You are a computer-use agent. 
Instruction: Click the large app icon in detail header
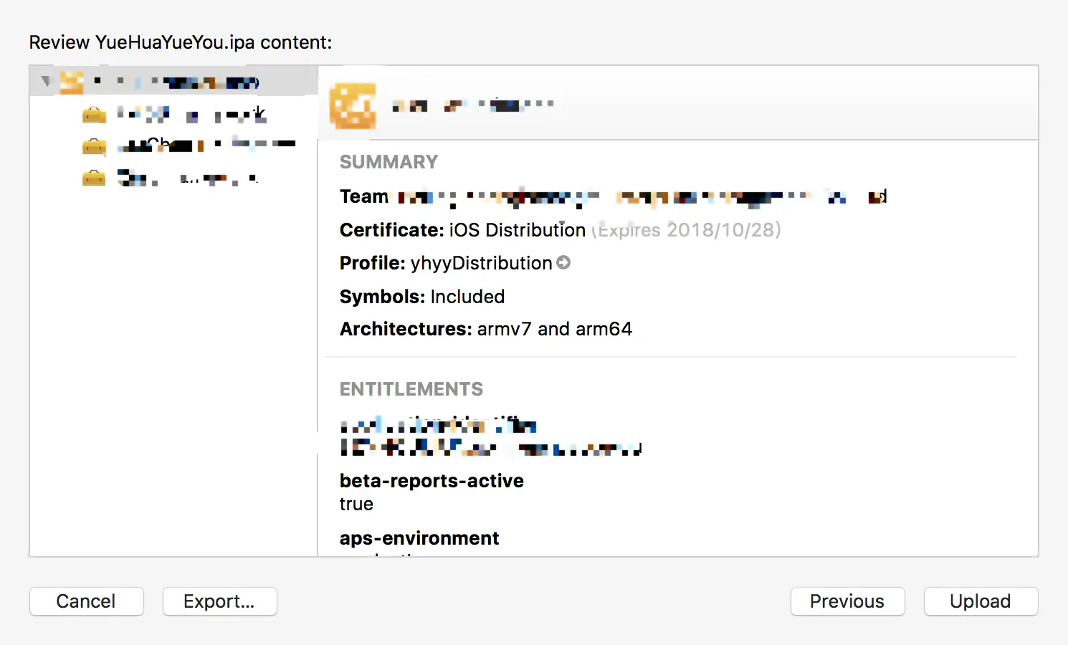coord(353,106)
